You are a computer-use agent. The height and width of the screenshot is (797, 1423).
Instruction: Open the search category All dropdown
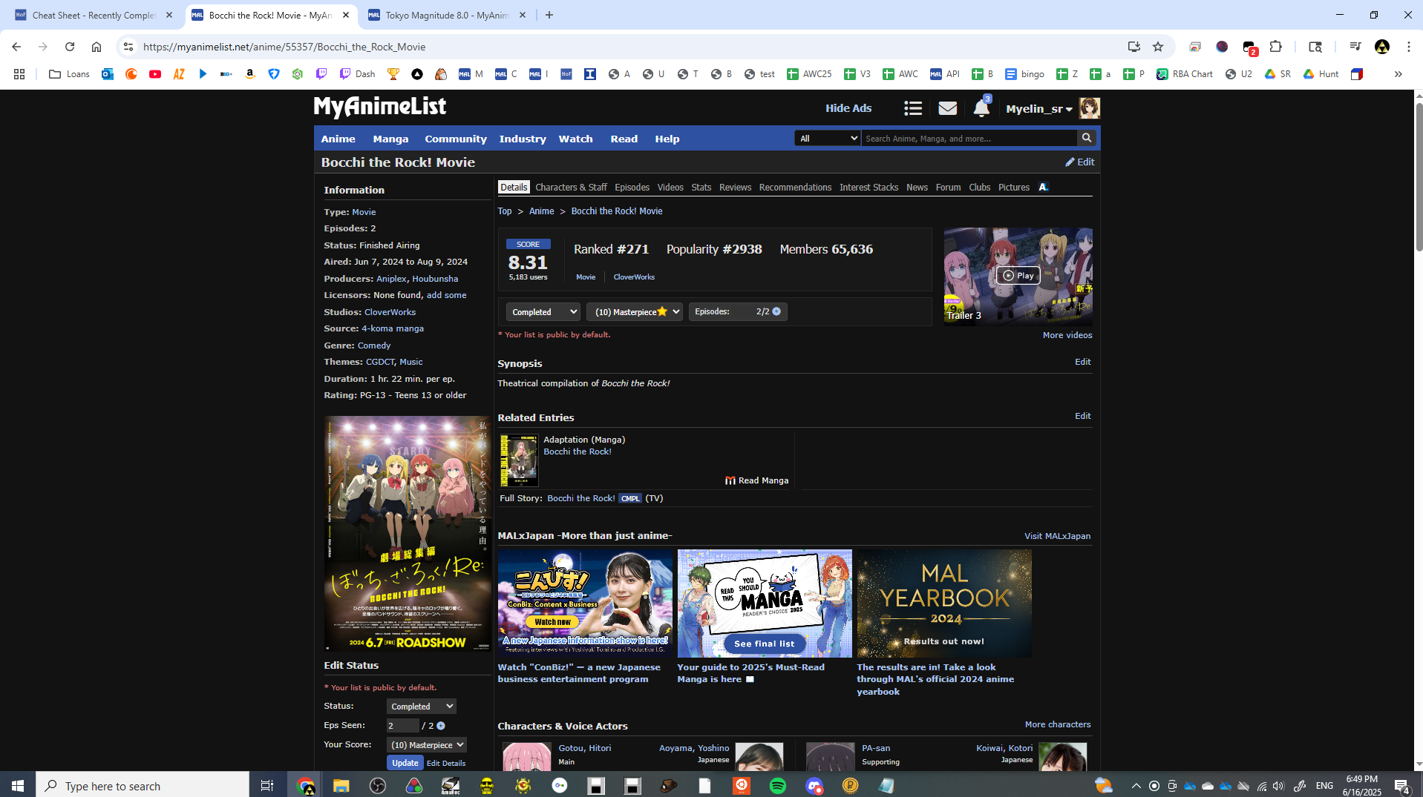[827, 138]
